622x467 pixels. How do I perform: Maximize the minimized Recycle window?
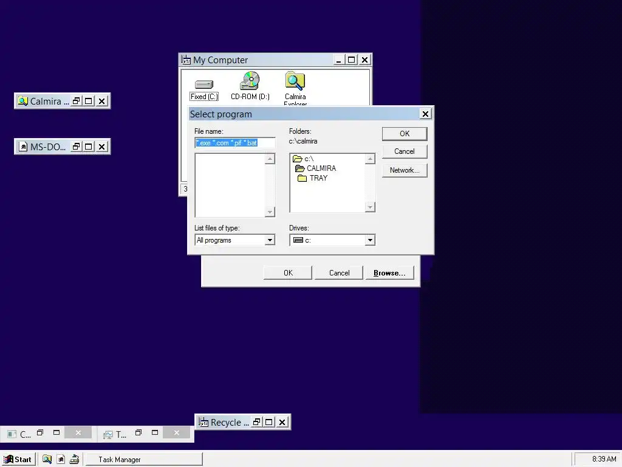click(269, 422)
